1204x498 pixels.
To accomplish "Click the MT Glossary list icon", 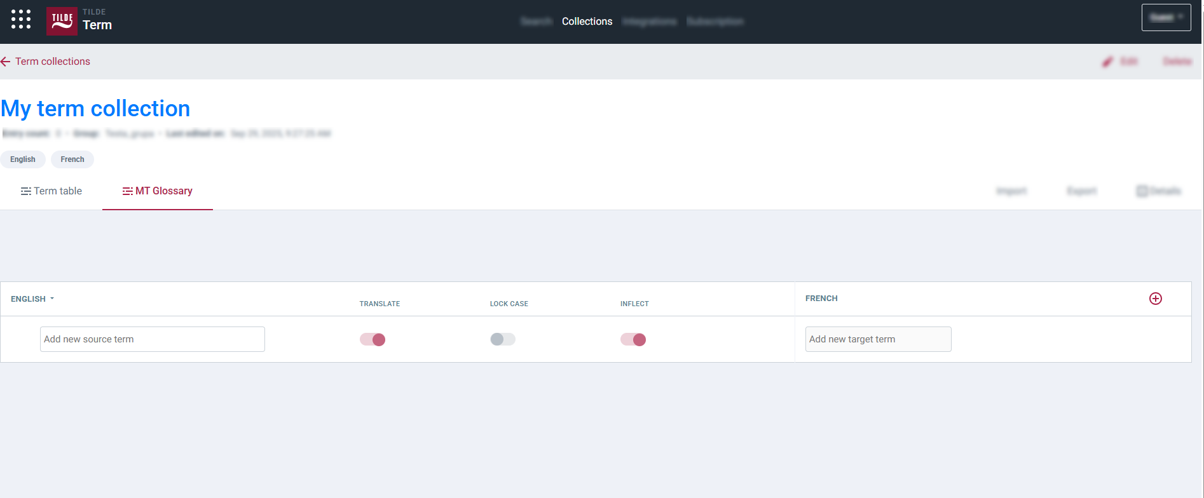I will coord(127,191).
